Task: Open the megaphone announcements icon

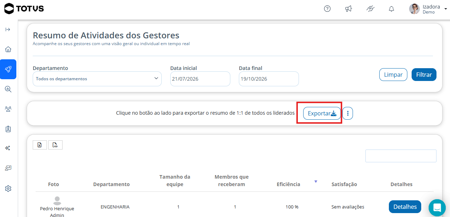Action: [349, 9]
